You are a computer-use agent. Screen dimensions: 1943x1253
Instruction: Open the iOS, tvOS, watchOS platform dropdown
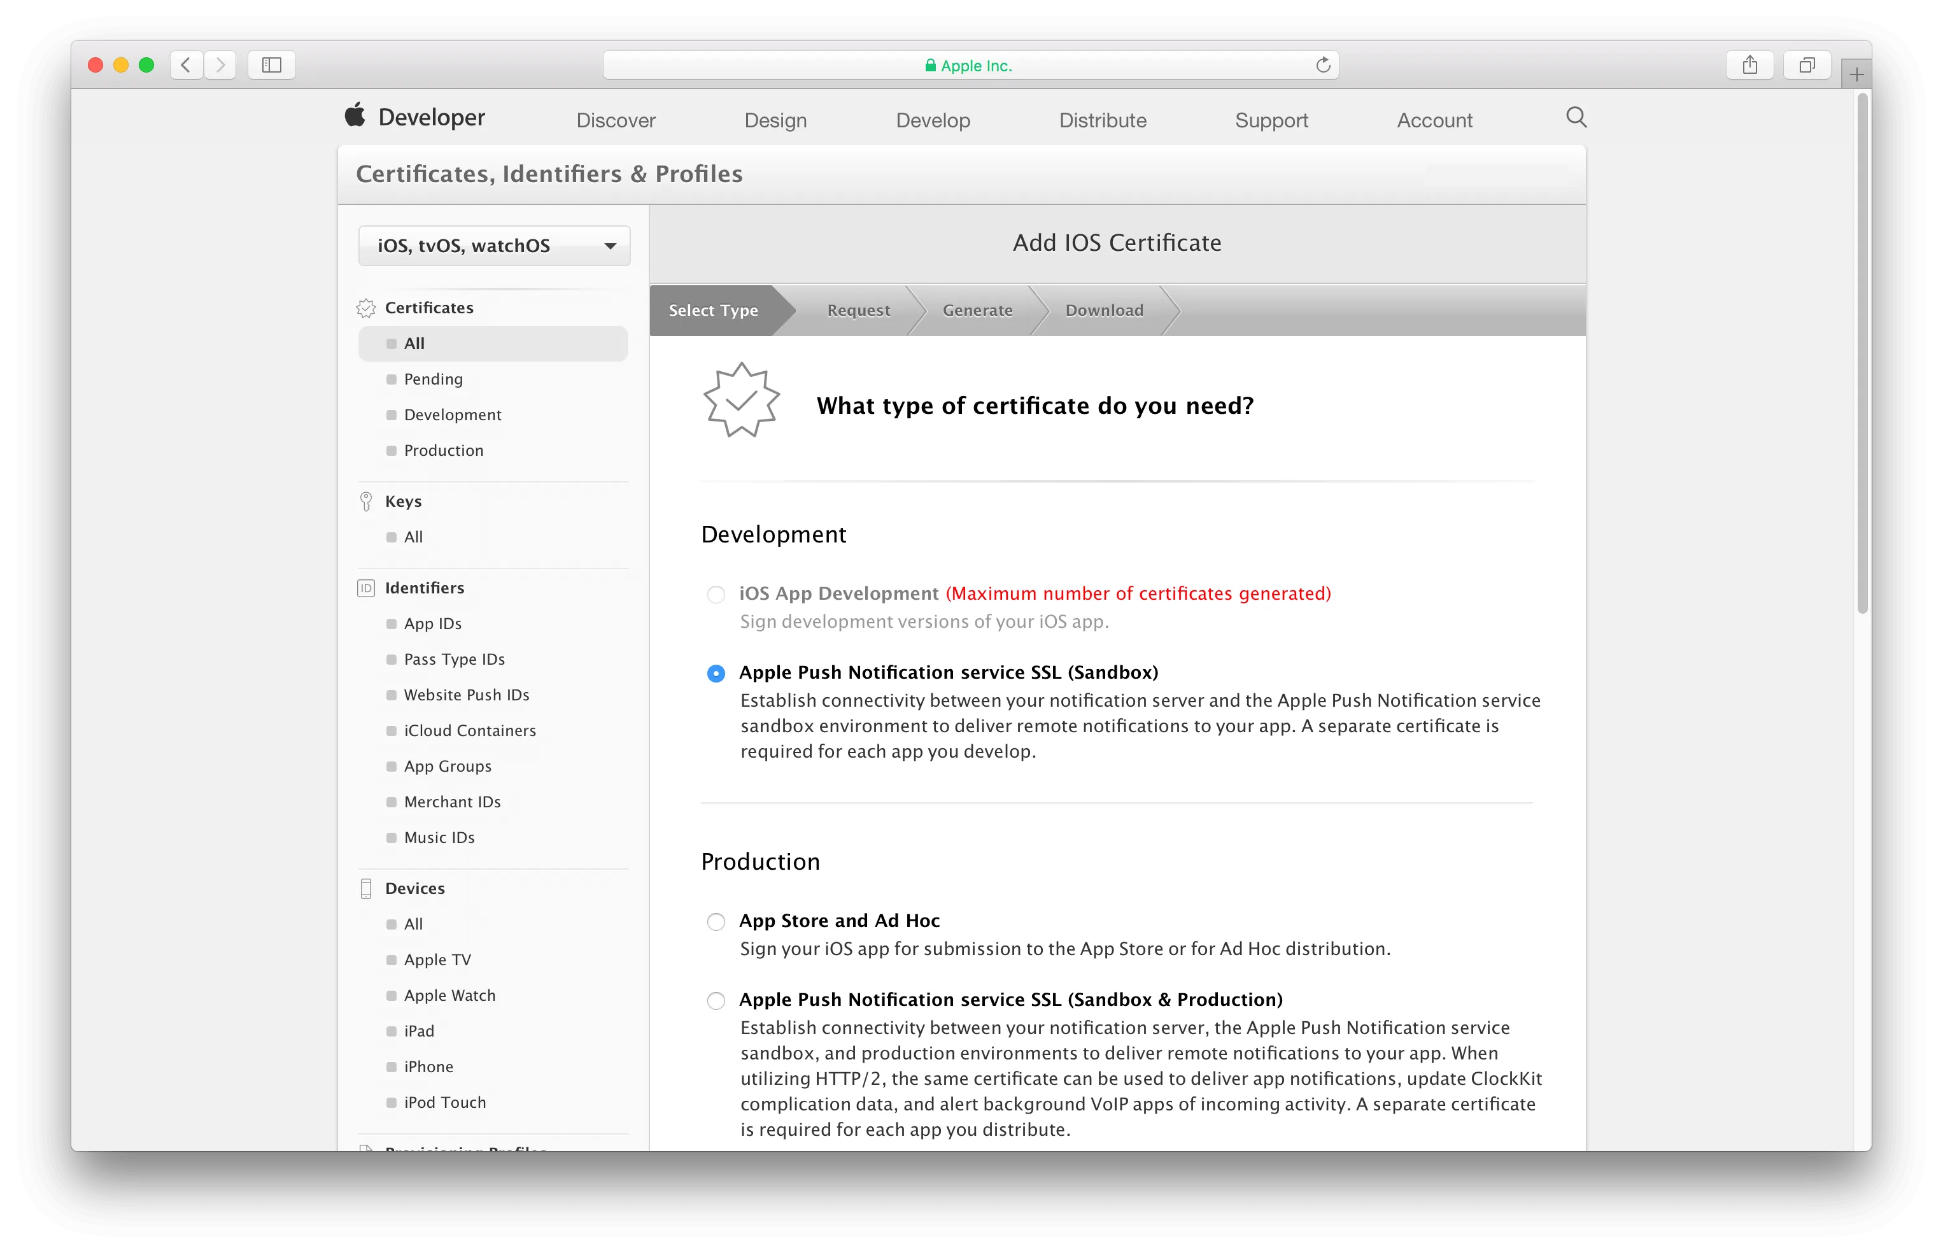click(493, 246)
